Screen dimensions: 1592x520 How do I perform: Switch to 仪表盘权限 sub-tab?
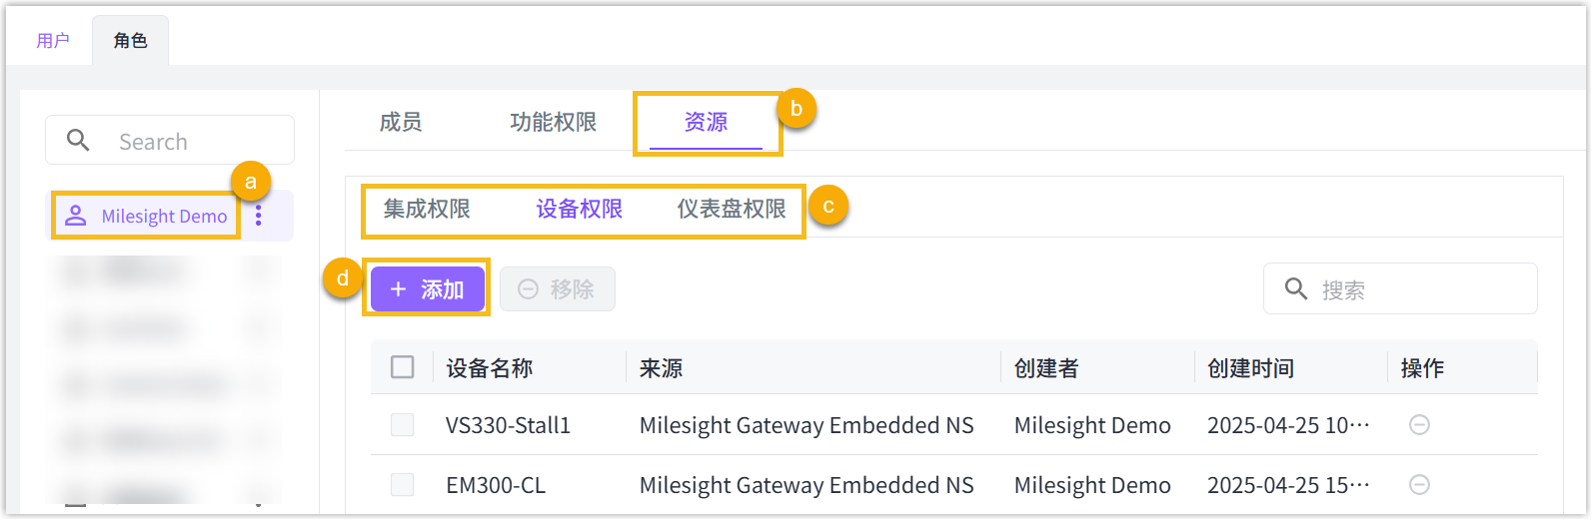(732, 209)
